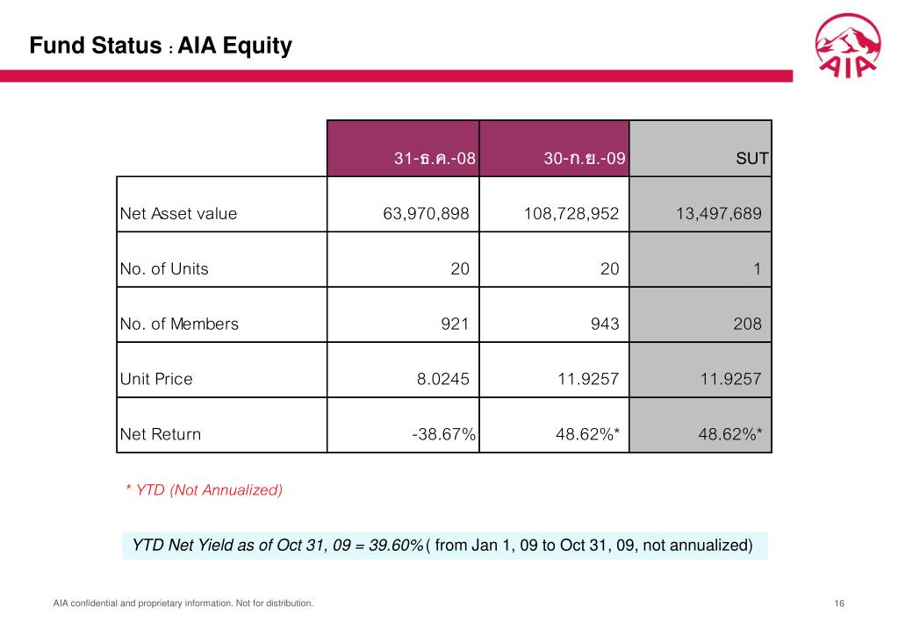This screenshot has width=898, height=621.
Task: Click the 943 members cell
Action: (604, 325)
